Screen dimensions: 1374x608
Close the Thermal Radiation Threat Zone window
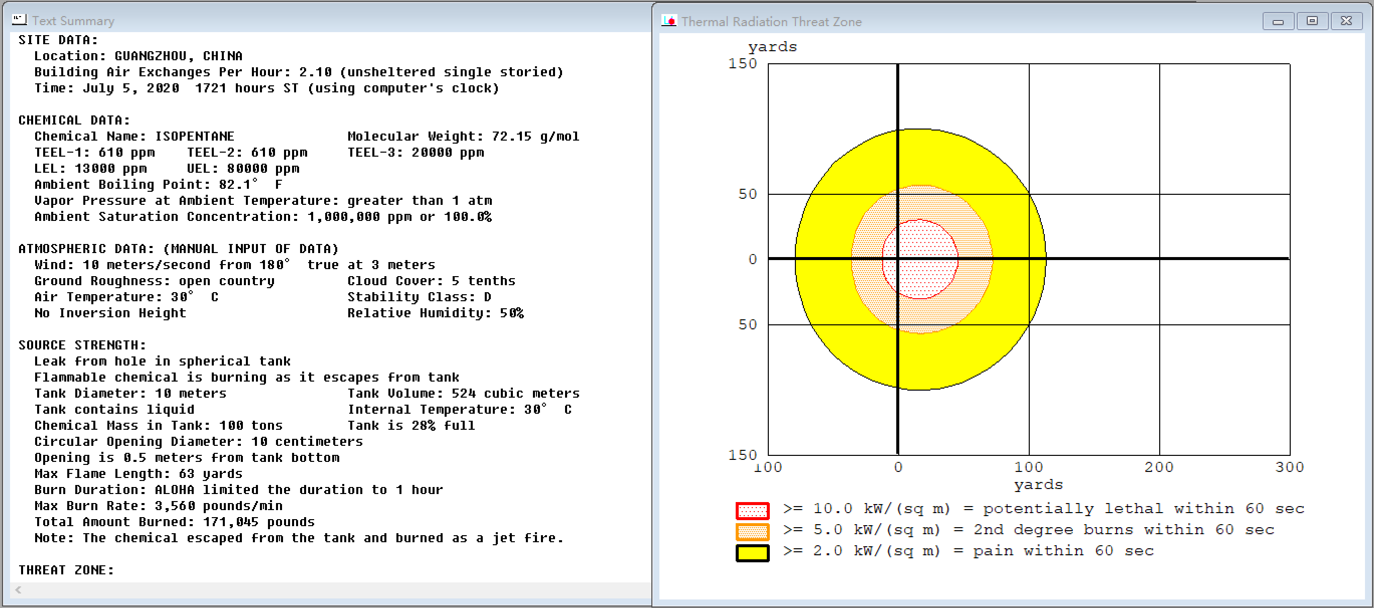click(x=1346, y=22)
